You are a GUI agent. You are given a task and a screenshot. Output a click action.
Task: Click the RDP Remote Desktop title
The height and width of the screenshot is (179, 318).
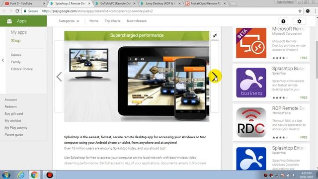point(289,108)
